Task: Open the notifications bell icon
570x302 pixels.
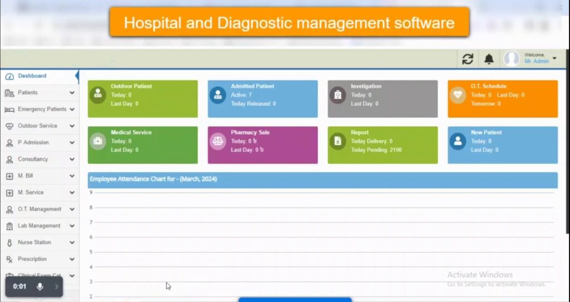Action: pos(489,59)
